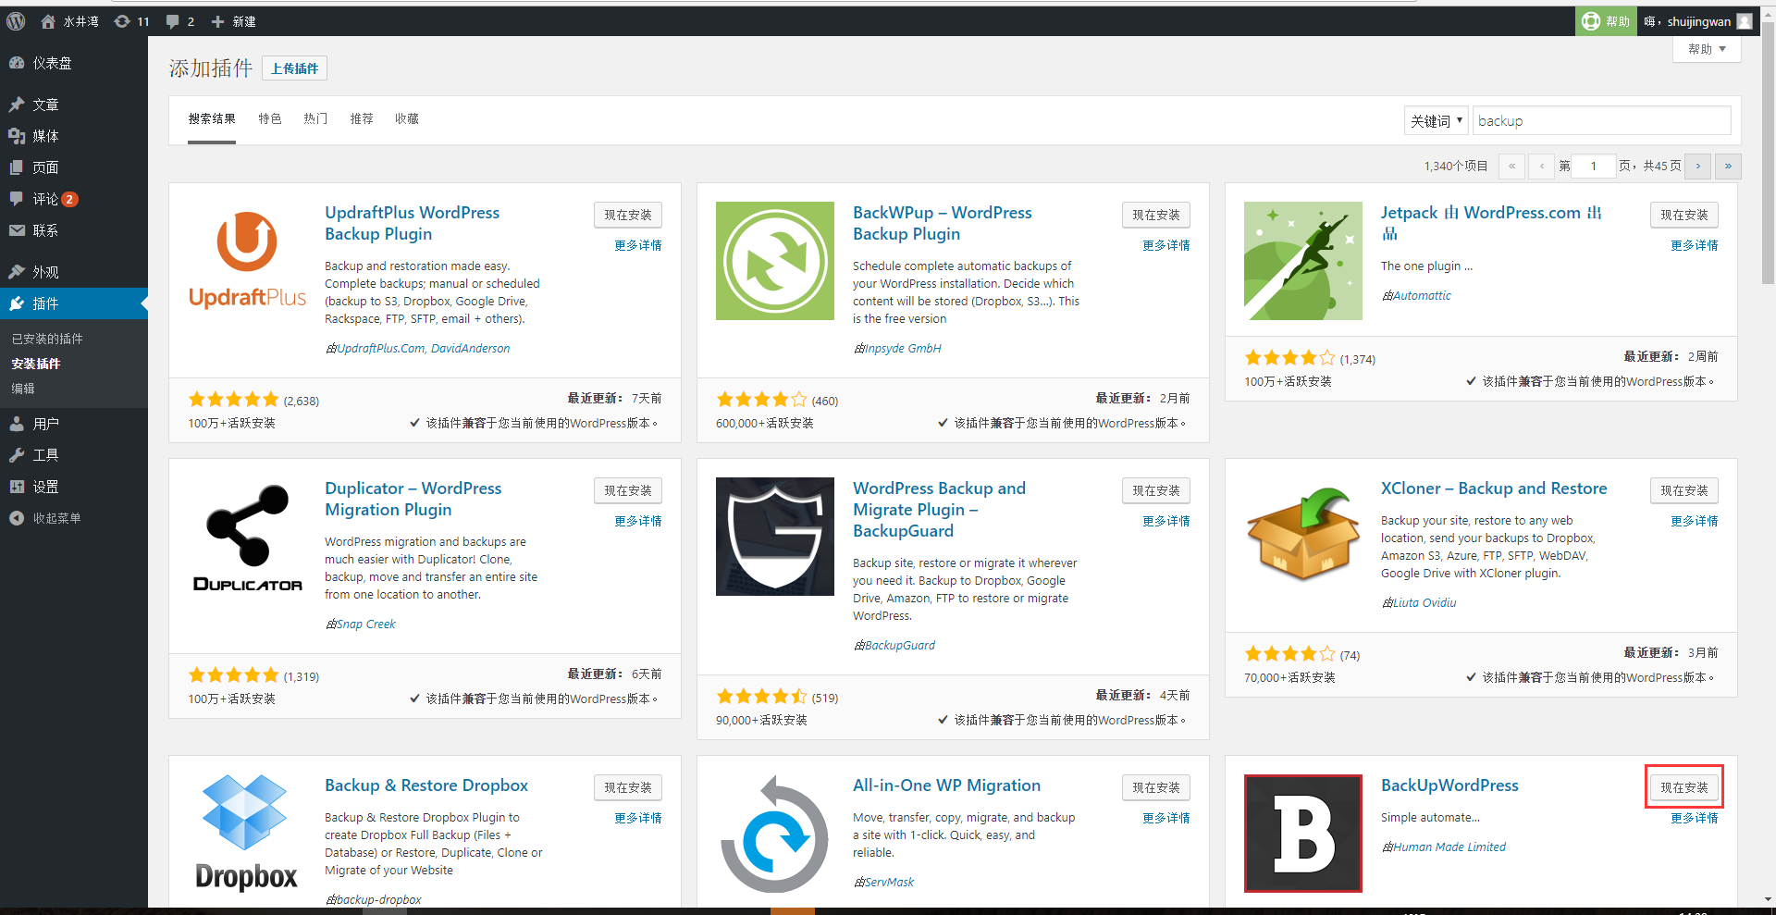1776x915 pixels.
Task: Switch to the 特色 tab
Action: pyautogui.click(x=270, y=118)
